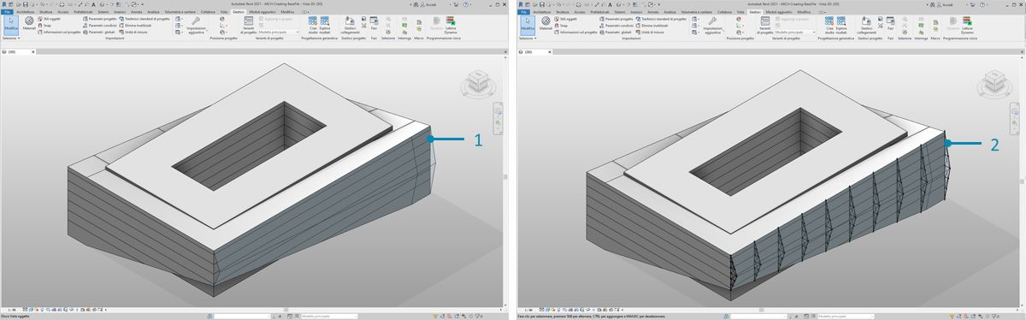This screenshot has height=320, width=1026.
Task: Open Stili oggetti in left window
Action: pyautogui.click(x=49, y=19)
